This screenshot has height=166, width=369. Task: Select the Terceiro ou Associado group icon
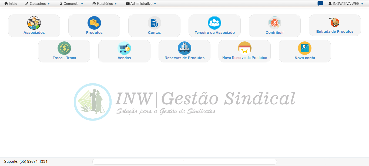pos(214,23)
